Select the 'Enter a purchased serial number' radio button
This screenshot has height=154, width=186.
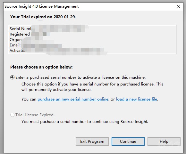coord(12,77)
